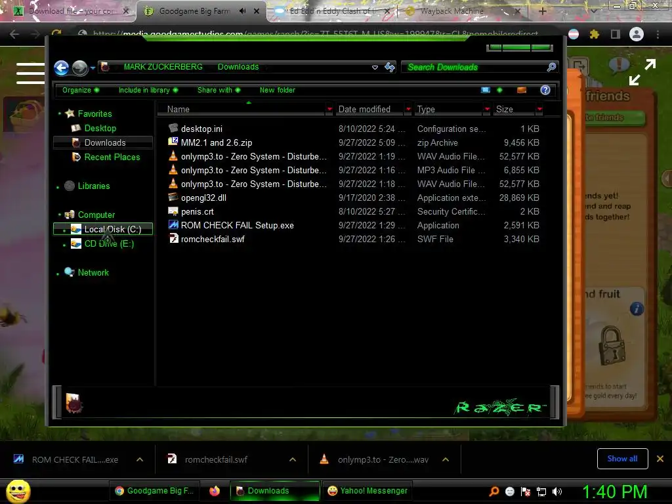Select Downloads in the address path

click(238, 67)
